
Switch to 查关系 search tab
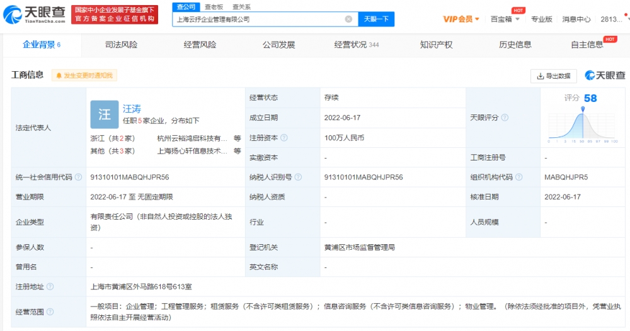241,7
